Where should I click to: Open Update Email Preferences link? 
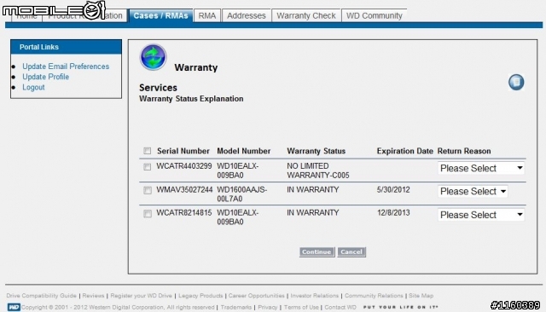coord(66,66)
